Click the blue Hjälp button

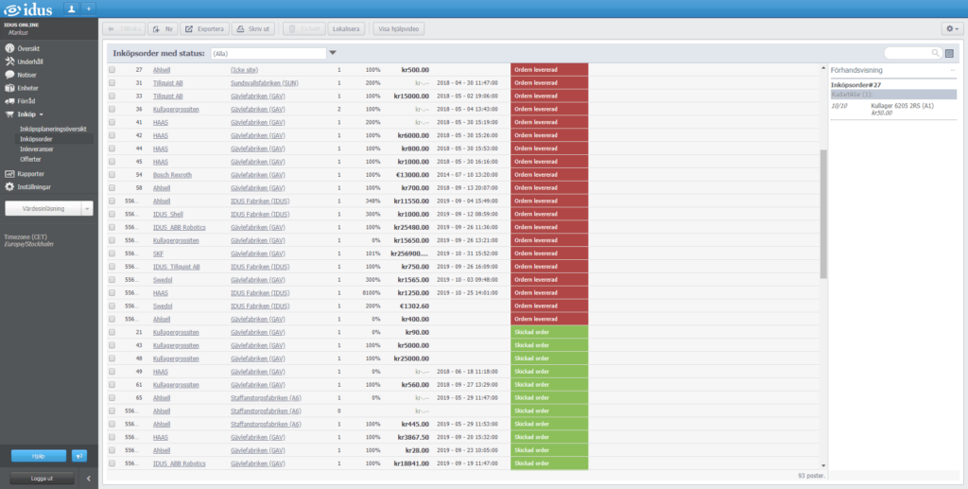(x=38, y=456)
